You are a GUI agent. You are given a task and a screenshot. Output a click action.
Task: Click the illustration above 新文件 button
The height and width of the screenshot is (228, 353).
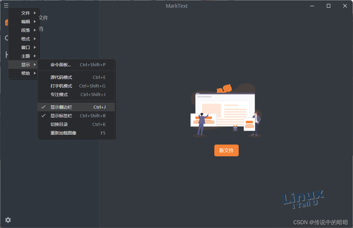click(226, 110)
